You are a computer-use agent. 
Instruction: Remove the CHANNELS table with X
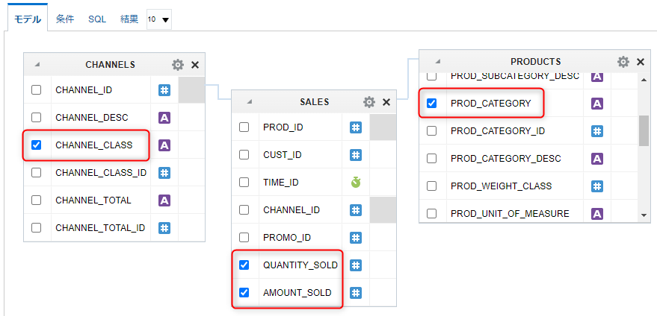click(195, 65)
